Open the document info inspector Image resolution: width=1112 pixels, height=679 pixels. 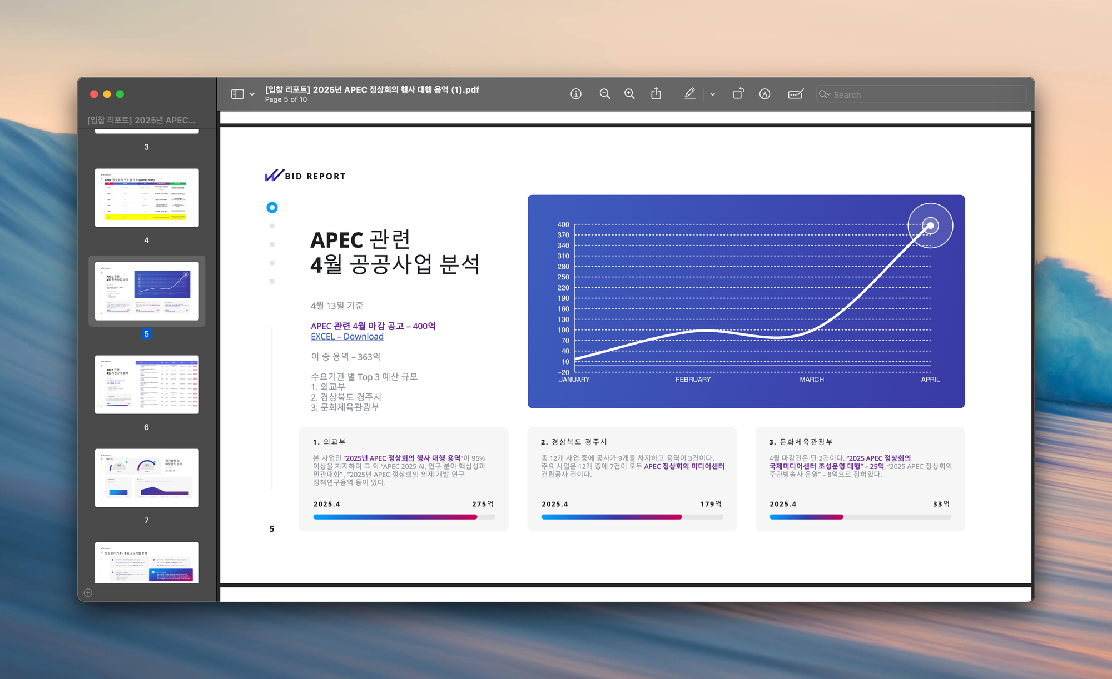pyautogui.click(x=576, y=94)
